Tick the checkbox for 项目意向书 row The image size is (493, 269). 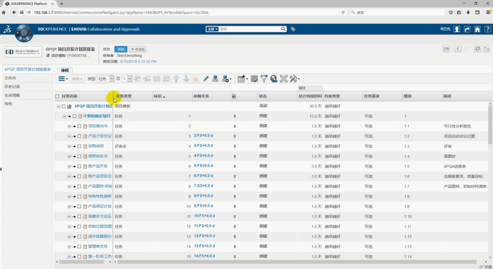click(79, 126)
